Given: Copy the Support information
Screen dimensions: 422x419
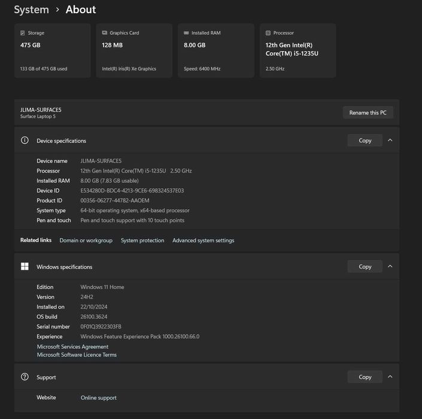Looking at the screenshot, I should click(365, 377).
